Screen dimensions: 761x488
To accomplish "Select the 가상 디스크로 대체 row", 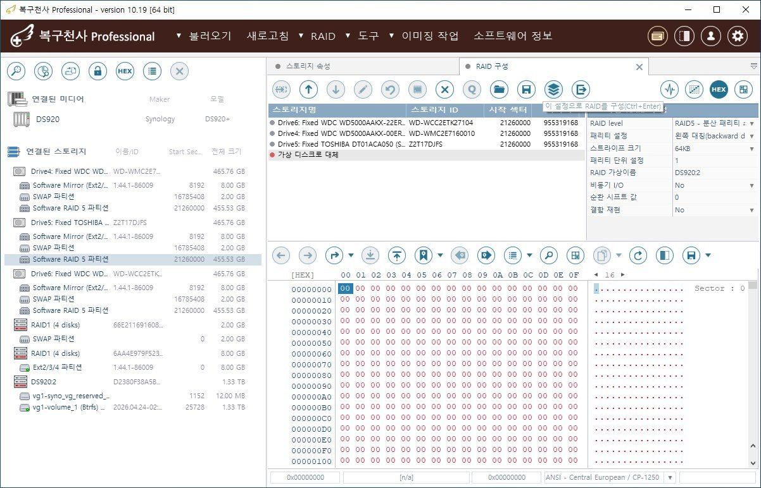I will point(427,155).
